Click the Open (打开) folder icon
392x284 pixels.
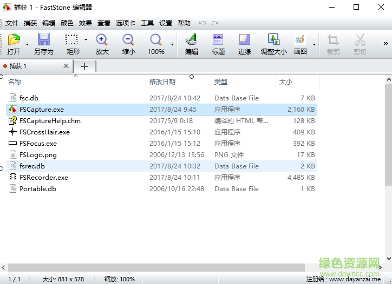(x=14, y=40)
